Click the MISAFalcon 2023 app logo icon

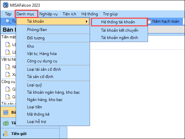[6, 5]
